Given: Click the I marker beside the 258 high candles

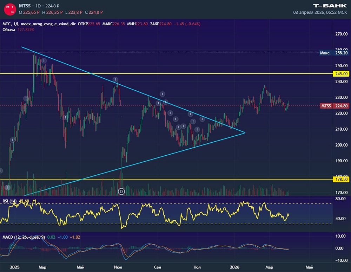Looking at the screenshot, I should pyautogui.click(x=44, y=61).
